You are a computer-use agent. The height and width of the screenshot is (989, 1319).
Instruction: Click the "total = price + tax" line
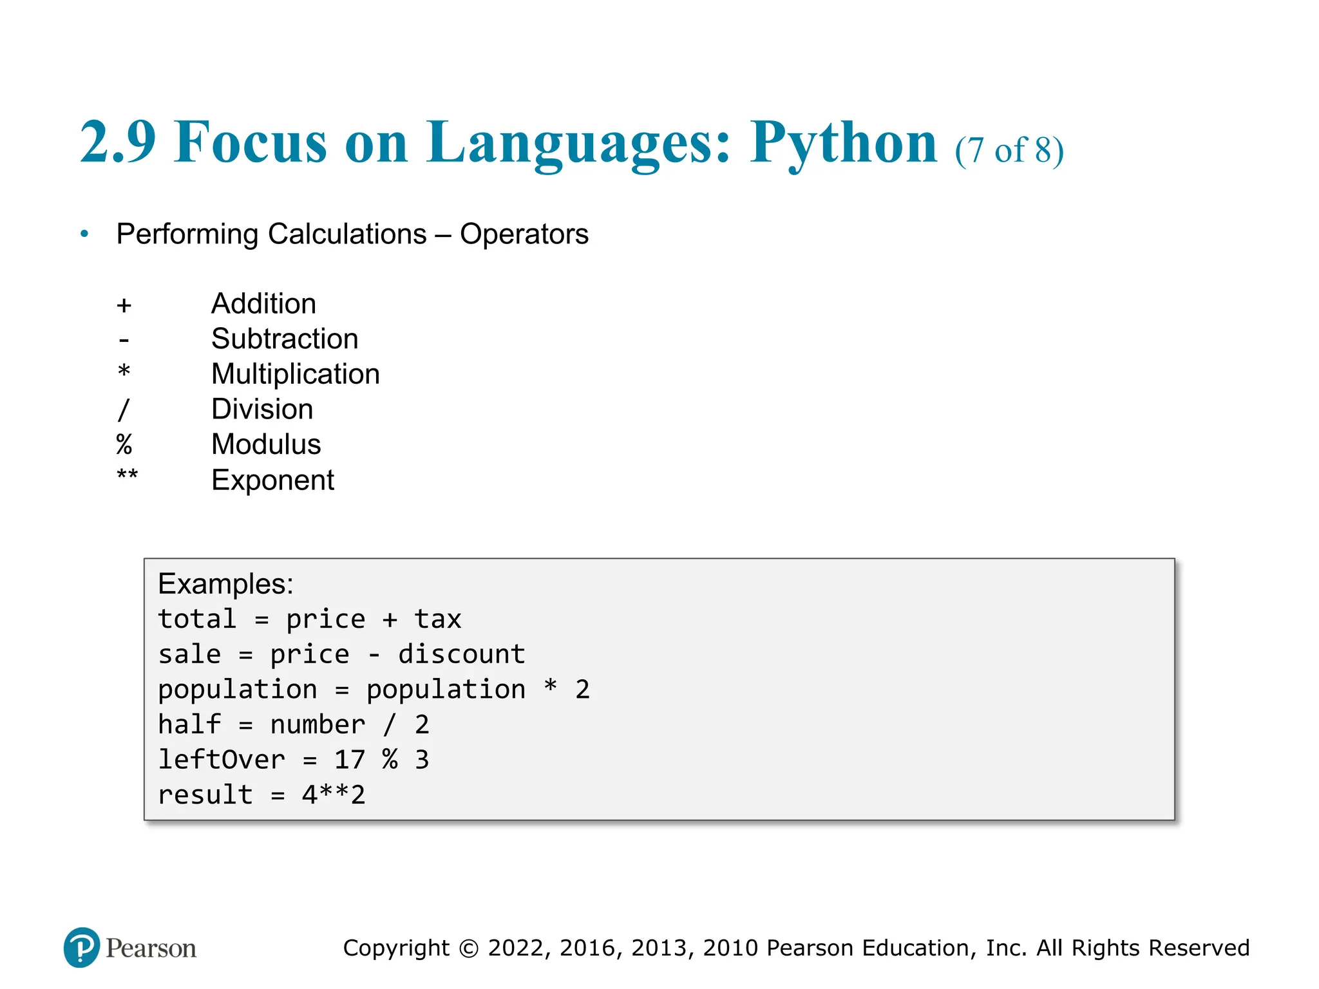[x=310, y=619]
